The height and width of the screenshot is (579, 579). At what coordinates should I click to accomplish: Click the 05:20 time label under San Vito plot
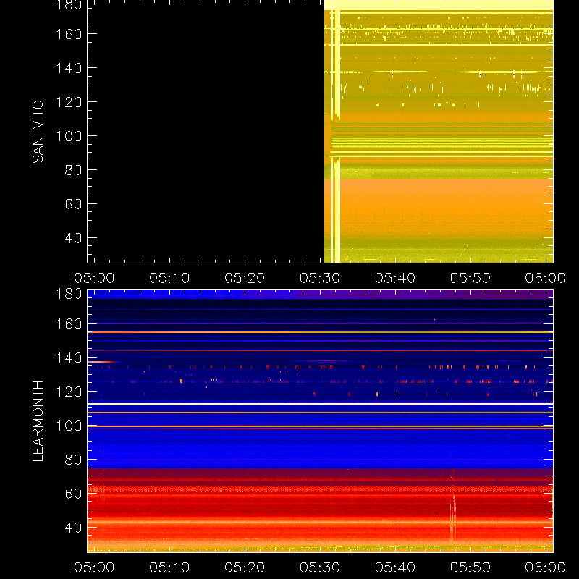(x=245, y=278)
